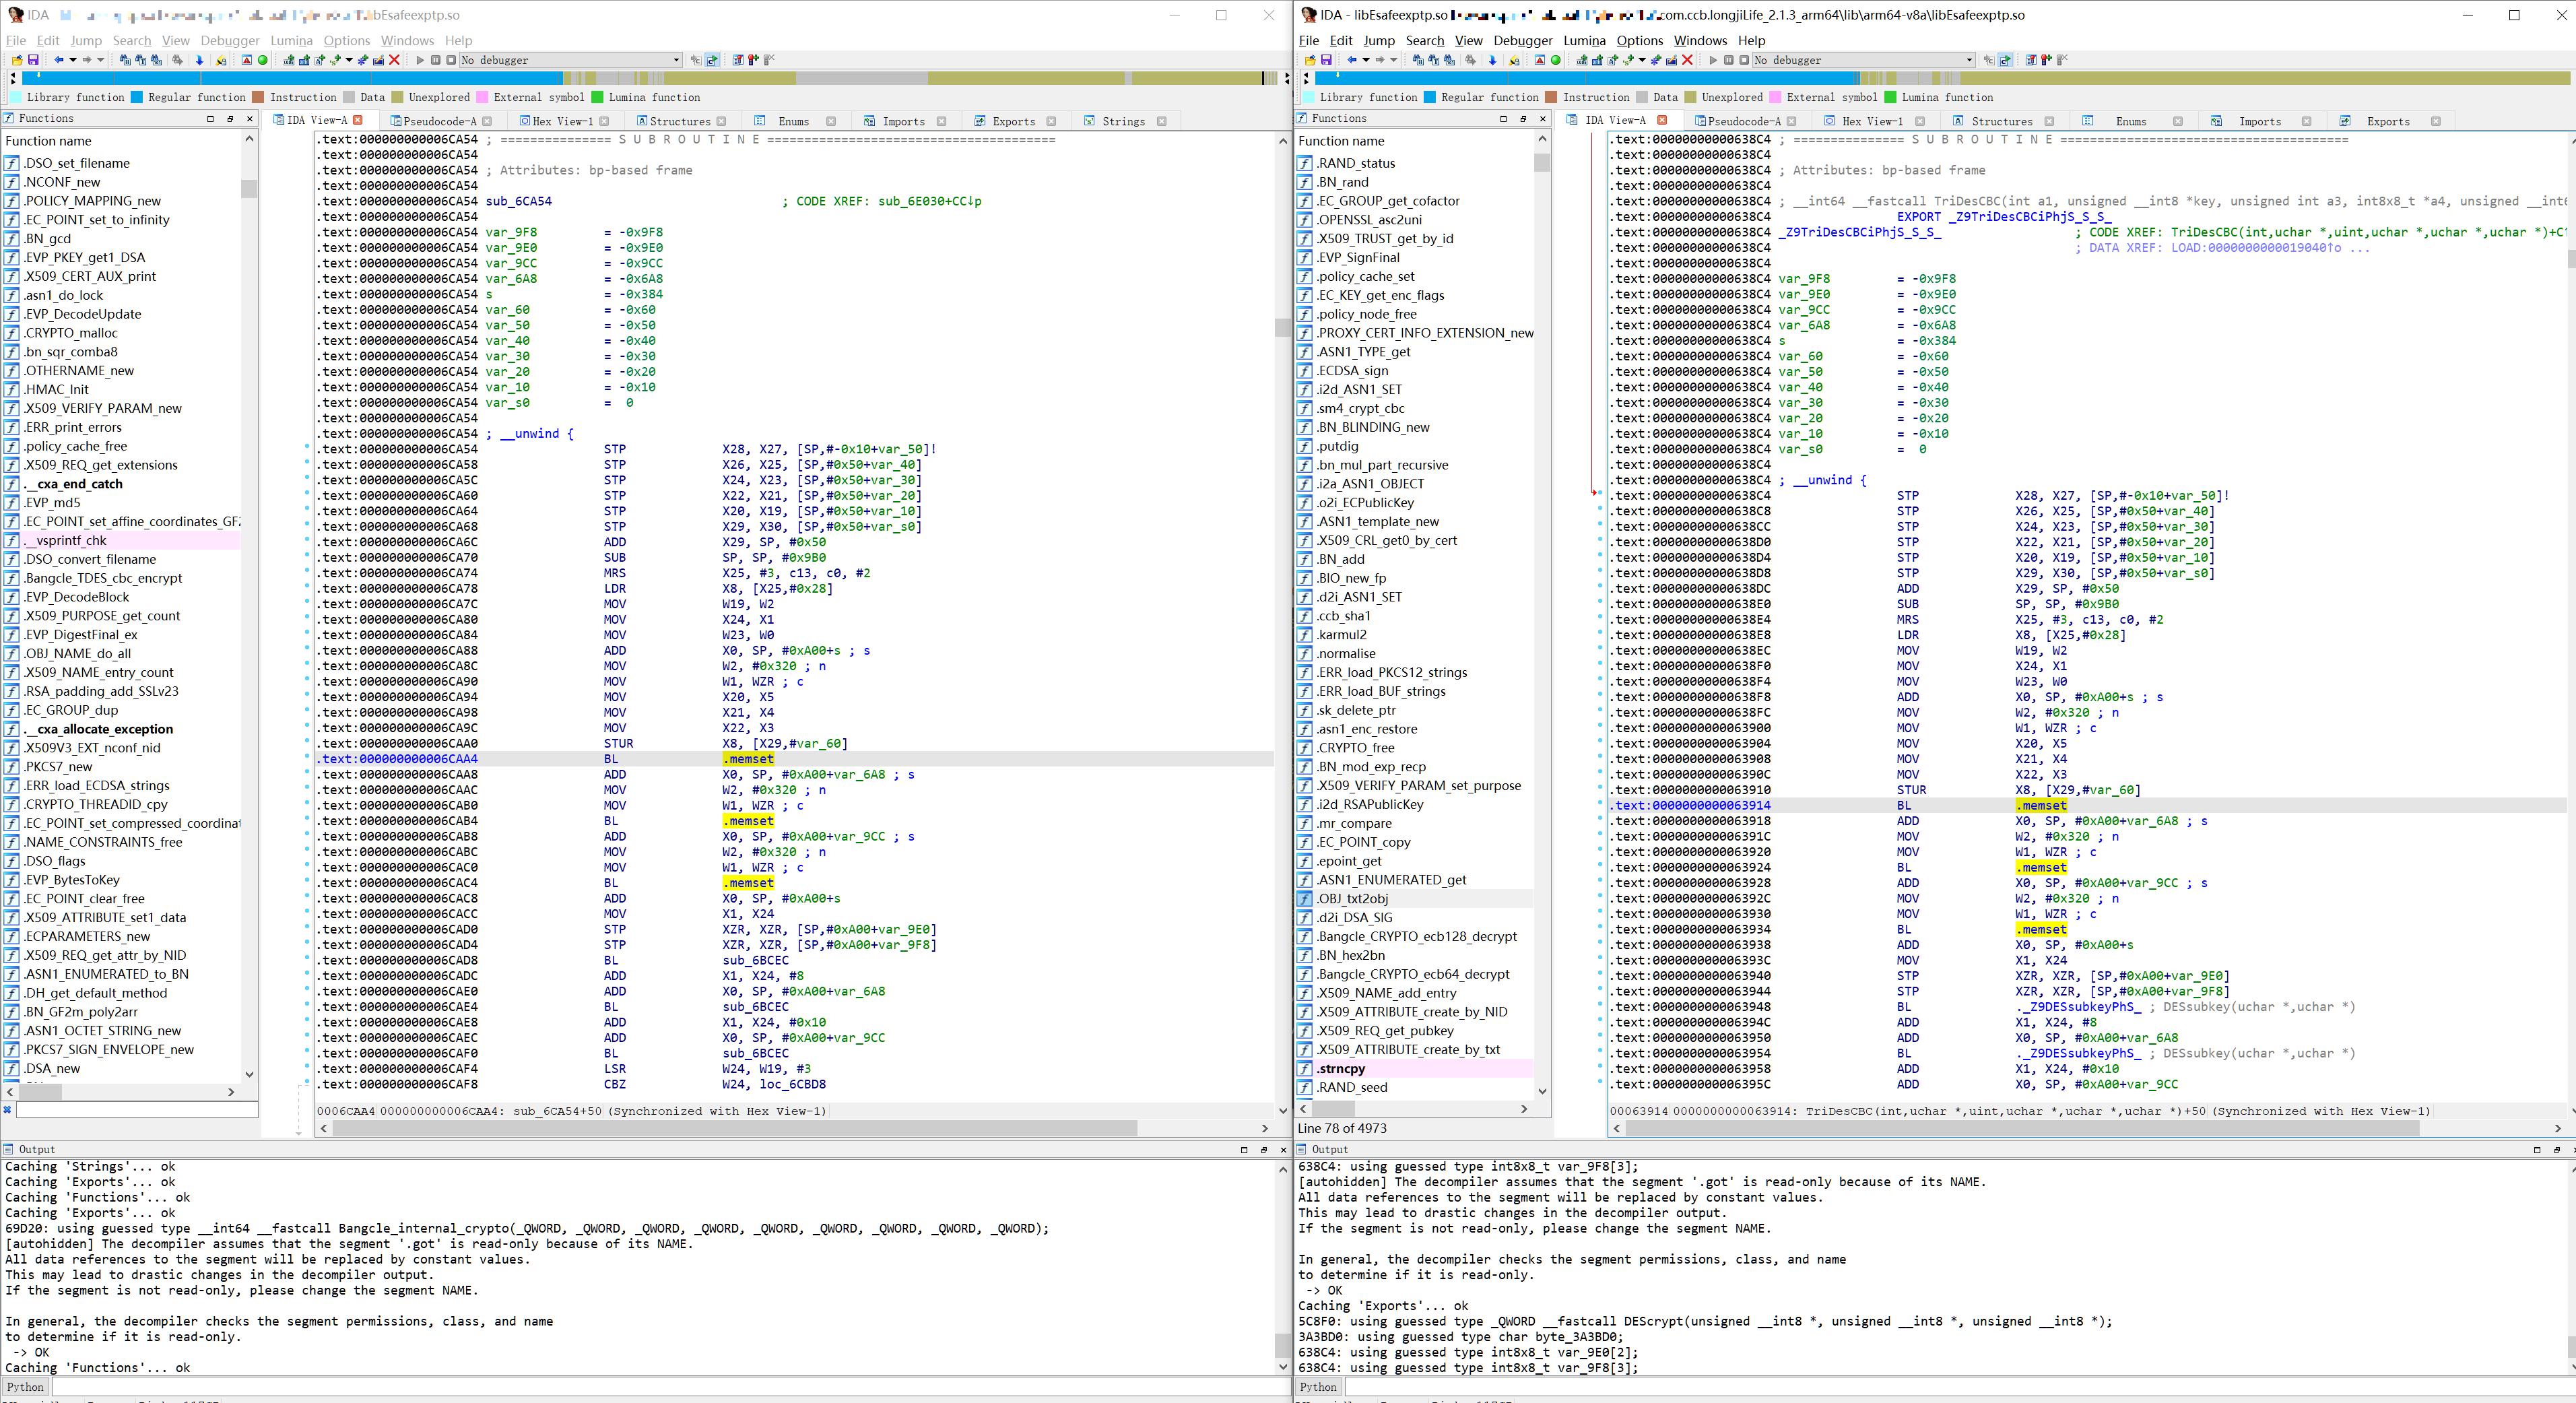
Task: Close the IDA View-A tab in the left window
Action: [358, 120]
